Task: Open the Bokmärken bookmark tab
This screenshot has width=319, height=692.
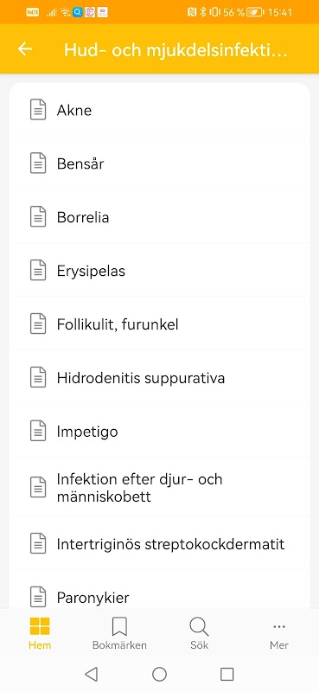Action: point(119,634)
